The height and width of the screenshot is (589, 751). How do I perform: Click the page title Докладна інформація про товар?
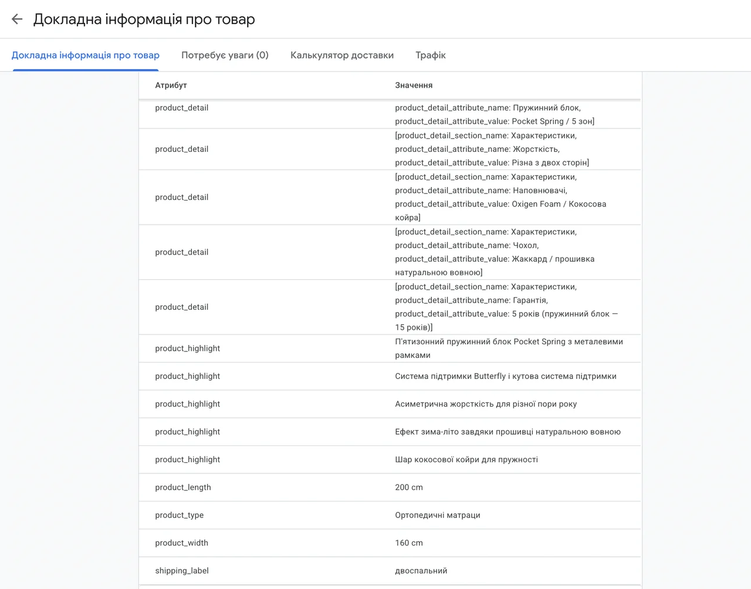click(x=144, y=19)
